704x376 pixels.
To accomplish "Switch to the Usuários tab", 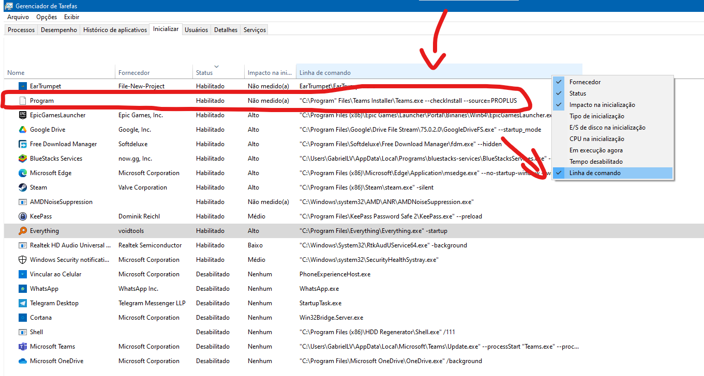I will coord(197,30).
